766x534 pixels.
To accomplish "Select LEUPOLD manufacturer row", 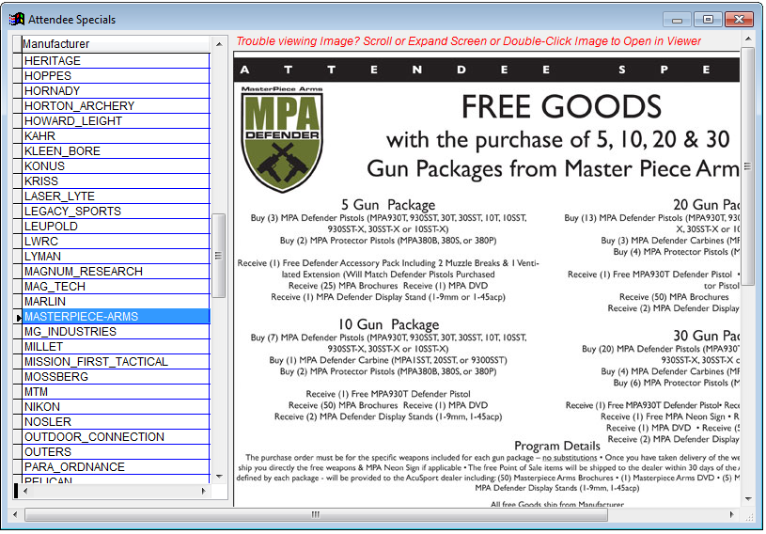I will point(117,227).
